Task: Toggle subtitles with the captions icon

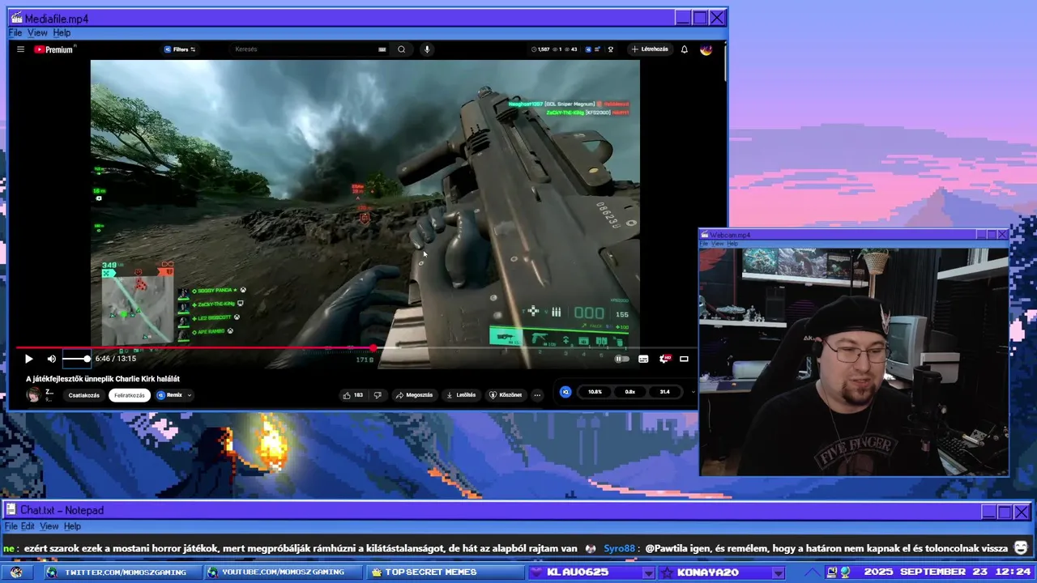Action: pyautogui.click(x=643, y=359)
